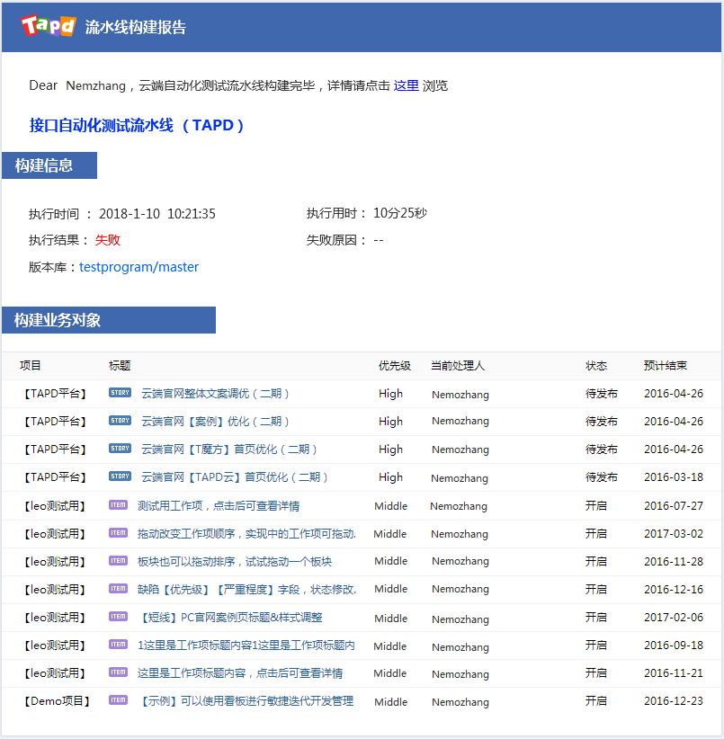The image size is (724, 739).
Task: Click the Tapd logo in header
Action: (x=49, y=26)
